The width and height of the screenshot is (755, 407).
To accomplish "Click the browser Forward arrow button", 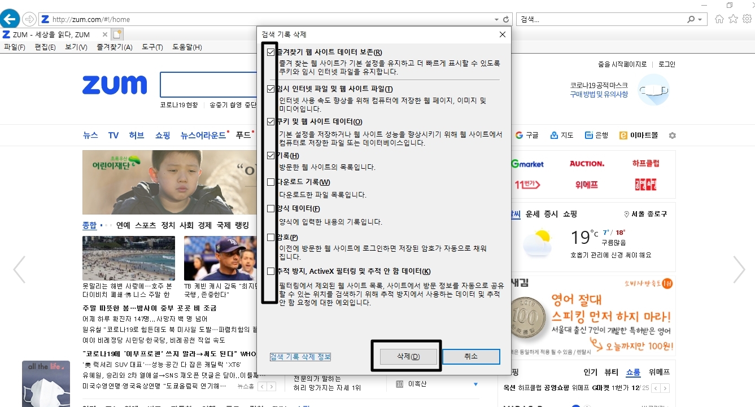I will [29, 19].
